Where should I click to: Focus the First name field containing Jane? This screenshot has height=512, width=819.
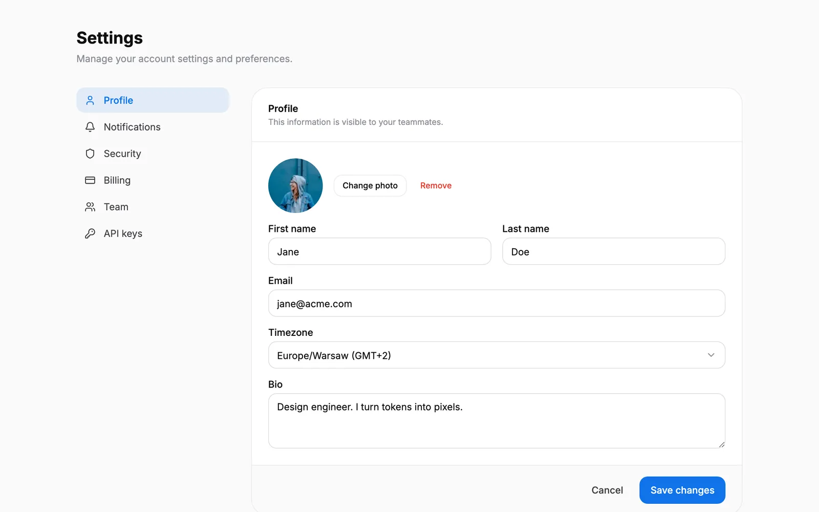point(379,251)
